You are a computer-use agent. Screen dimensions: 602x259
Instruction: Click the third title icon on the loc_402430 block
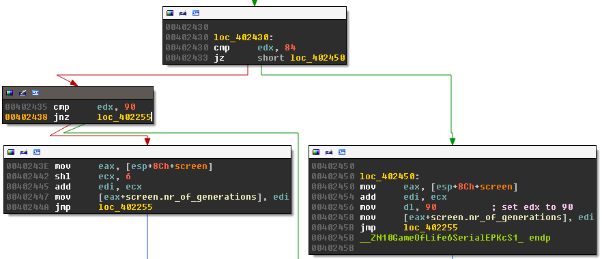click(196, 13)
